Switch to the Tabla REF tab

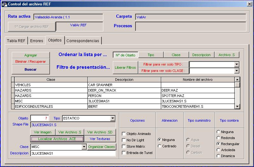pyautogui.click(x=16, y=41)
